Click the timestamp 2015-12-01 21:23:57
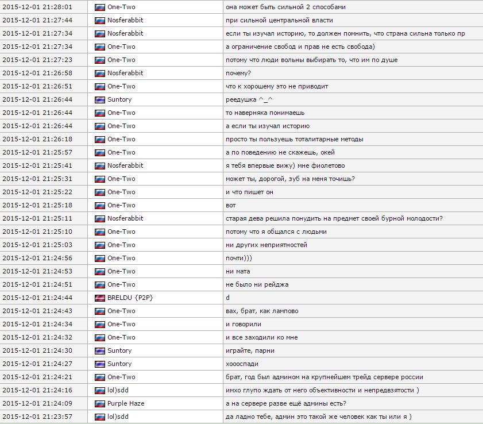The width and height of the screenshot is (483, 424). (x=37, y=417)
